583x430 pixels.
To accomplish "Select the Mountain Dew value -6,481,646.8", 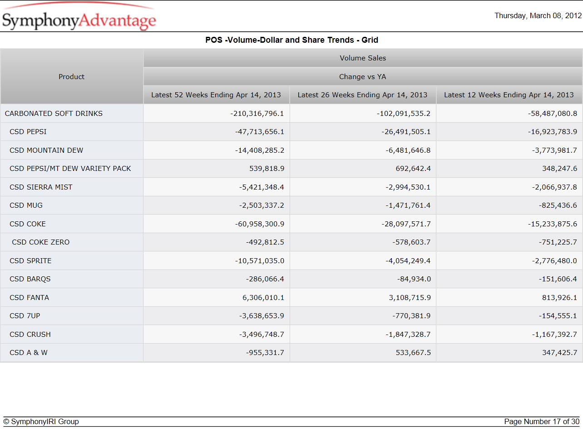I will 408,150.
